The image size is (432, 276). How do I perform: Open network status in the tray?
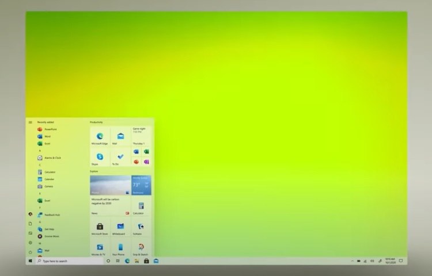[x=365, y=261]
